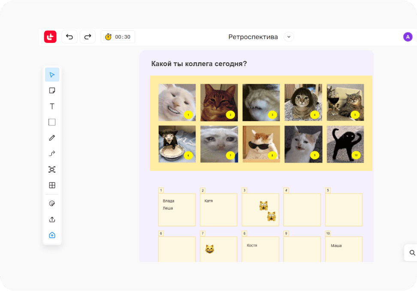The width and height of the screenshot is (417, 291).
Task: Open the user avatar menu
Action: [x=408, y=37]
